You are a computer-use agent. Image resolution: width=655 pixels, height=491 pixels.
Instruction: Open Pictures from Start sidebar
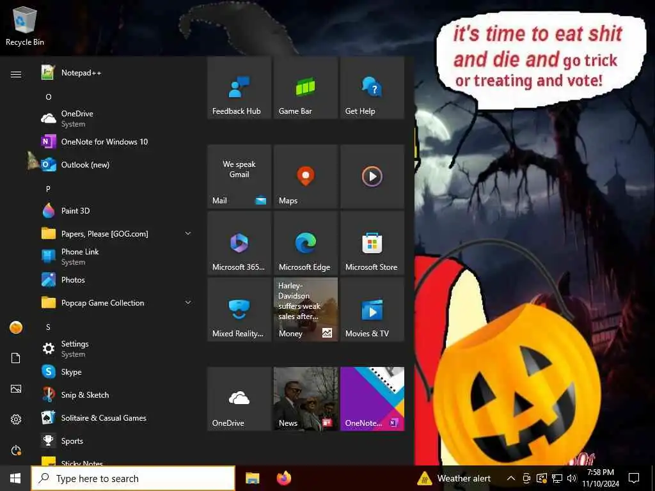pyautogui.click(x=16, y=389)
